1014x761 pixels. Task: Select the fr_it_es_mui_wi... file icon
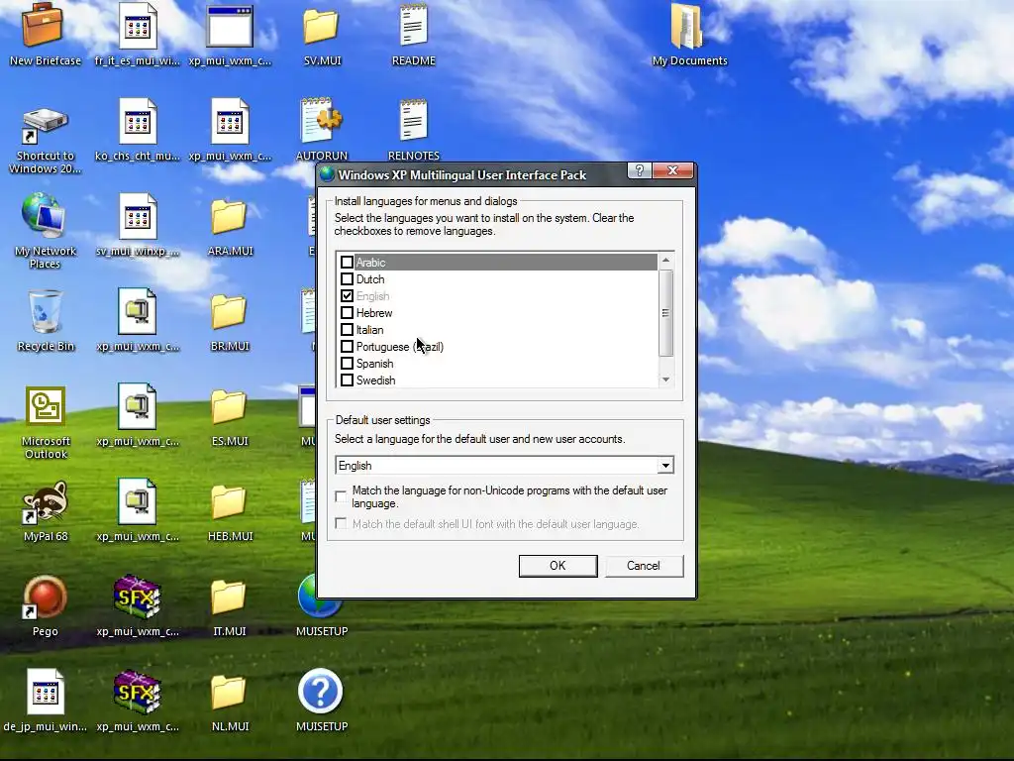click(x=137, y=26)
